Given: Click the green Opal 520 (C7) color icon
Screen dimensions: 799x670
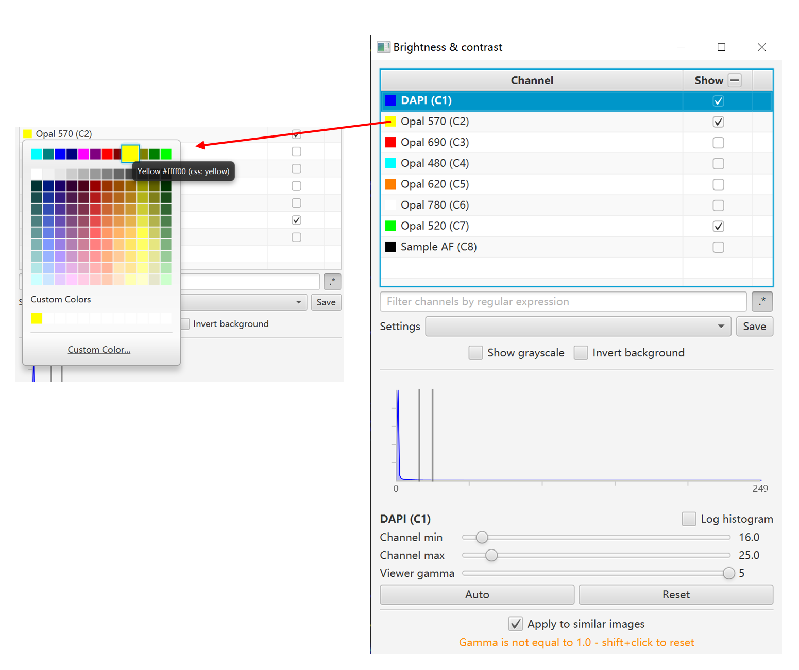Looking at the screenshot, I should click(390, 226).
